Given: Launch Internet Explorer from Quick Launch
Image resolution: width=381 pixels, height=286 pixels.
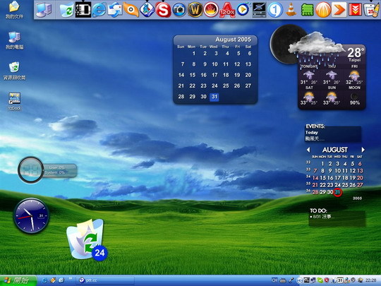Looking at the screenshot, I should 44,280.
